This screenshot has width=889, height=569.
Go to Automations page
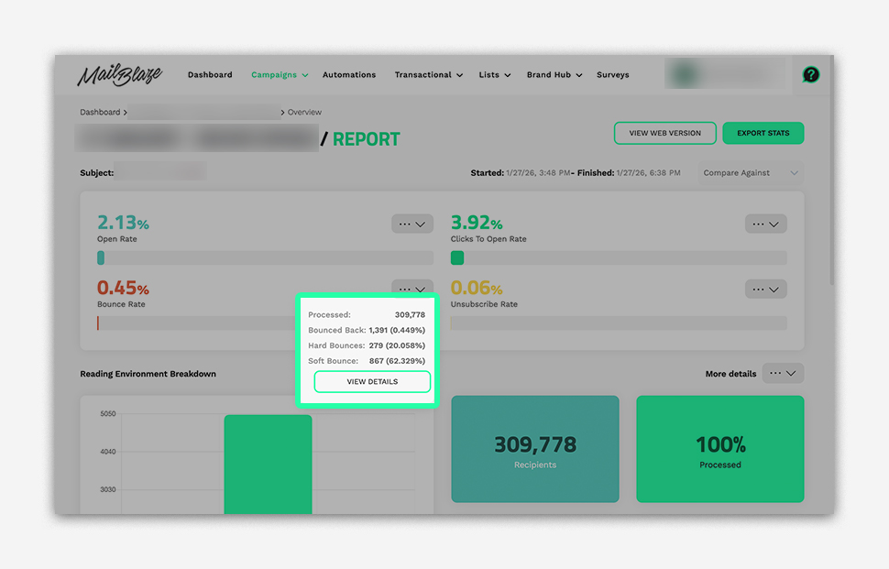349,75
